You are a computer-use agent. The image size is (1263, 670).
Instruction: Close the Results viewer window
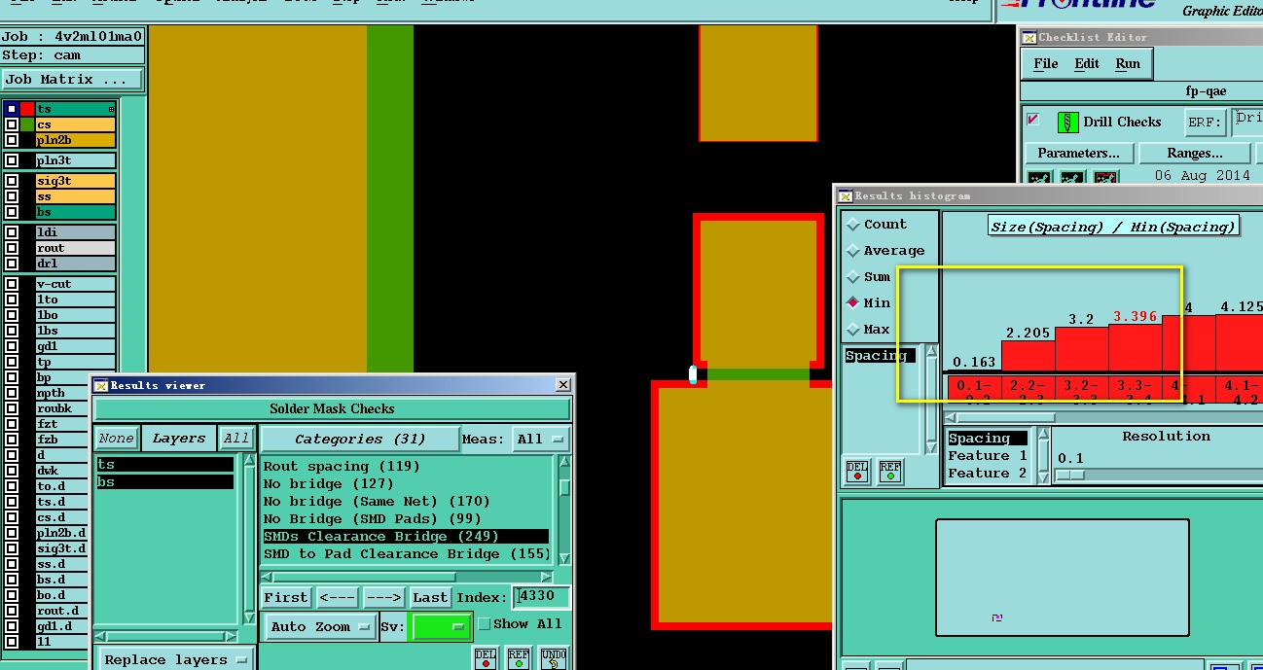(563, 385)
